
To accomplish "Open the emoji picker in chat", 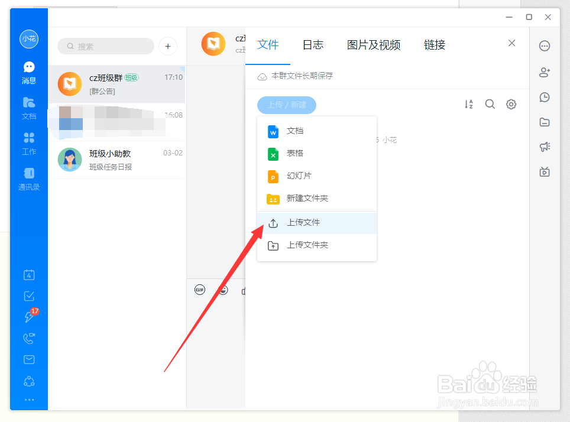I will (223, 290).
